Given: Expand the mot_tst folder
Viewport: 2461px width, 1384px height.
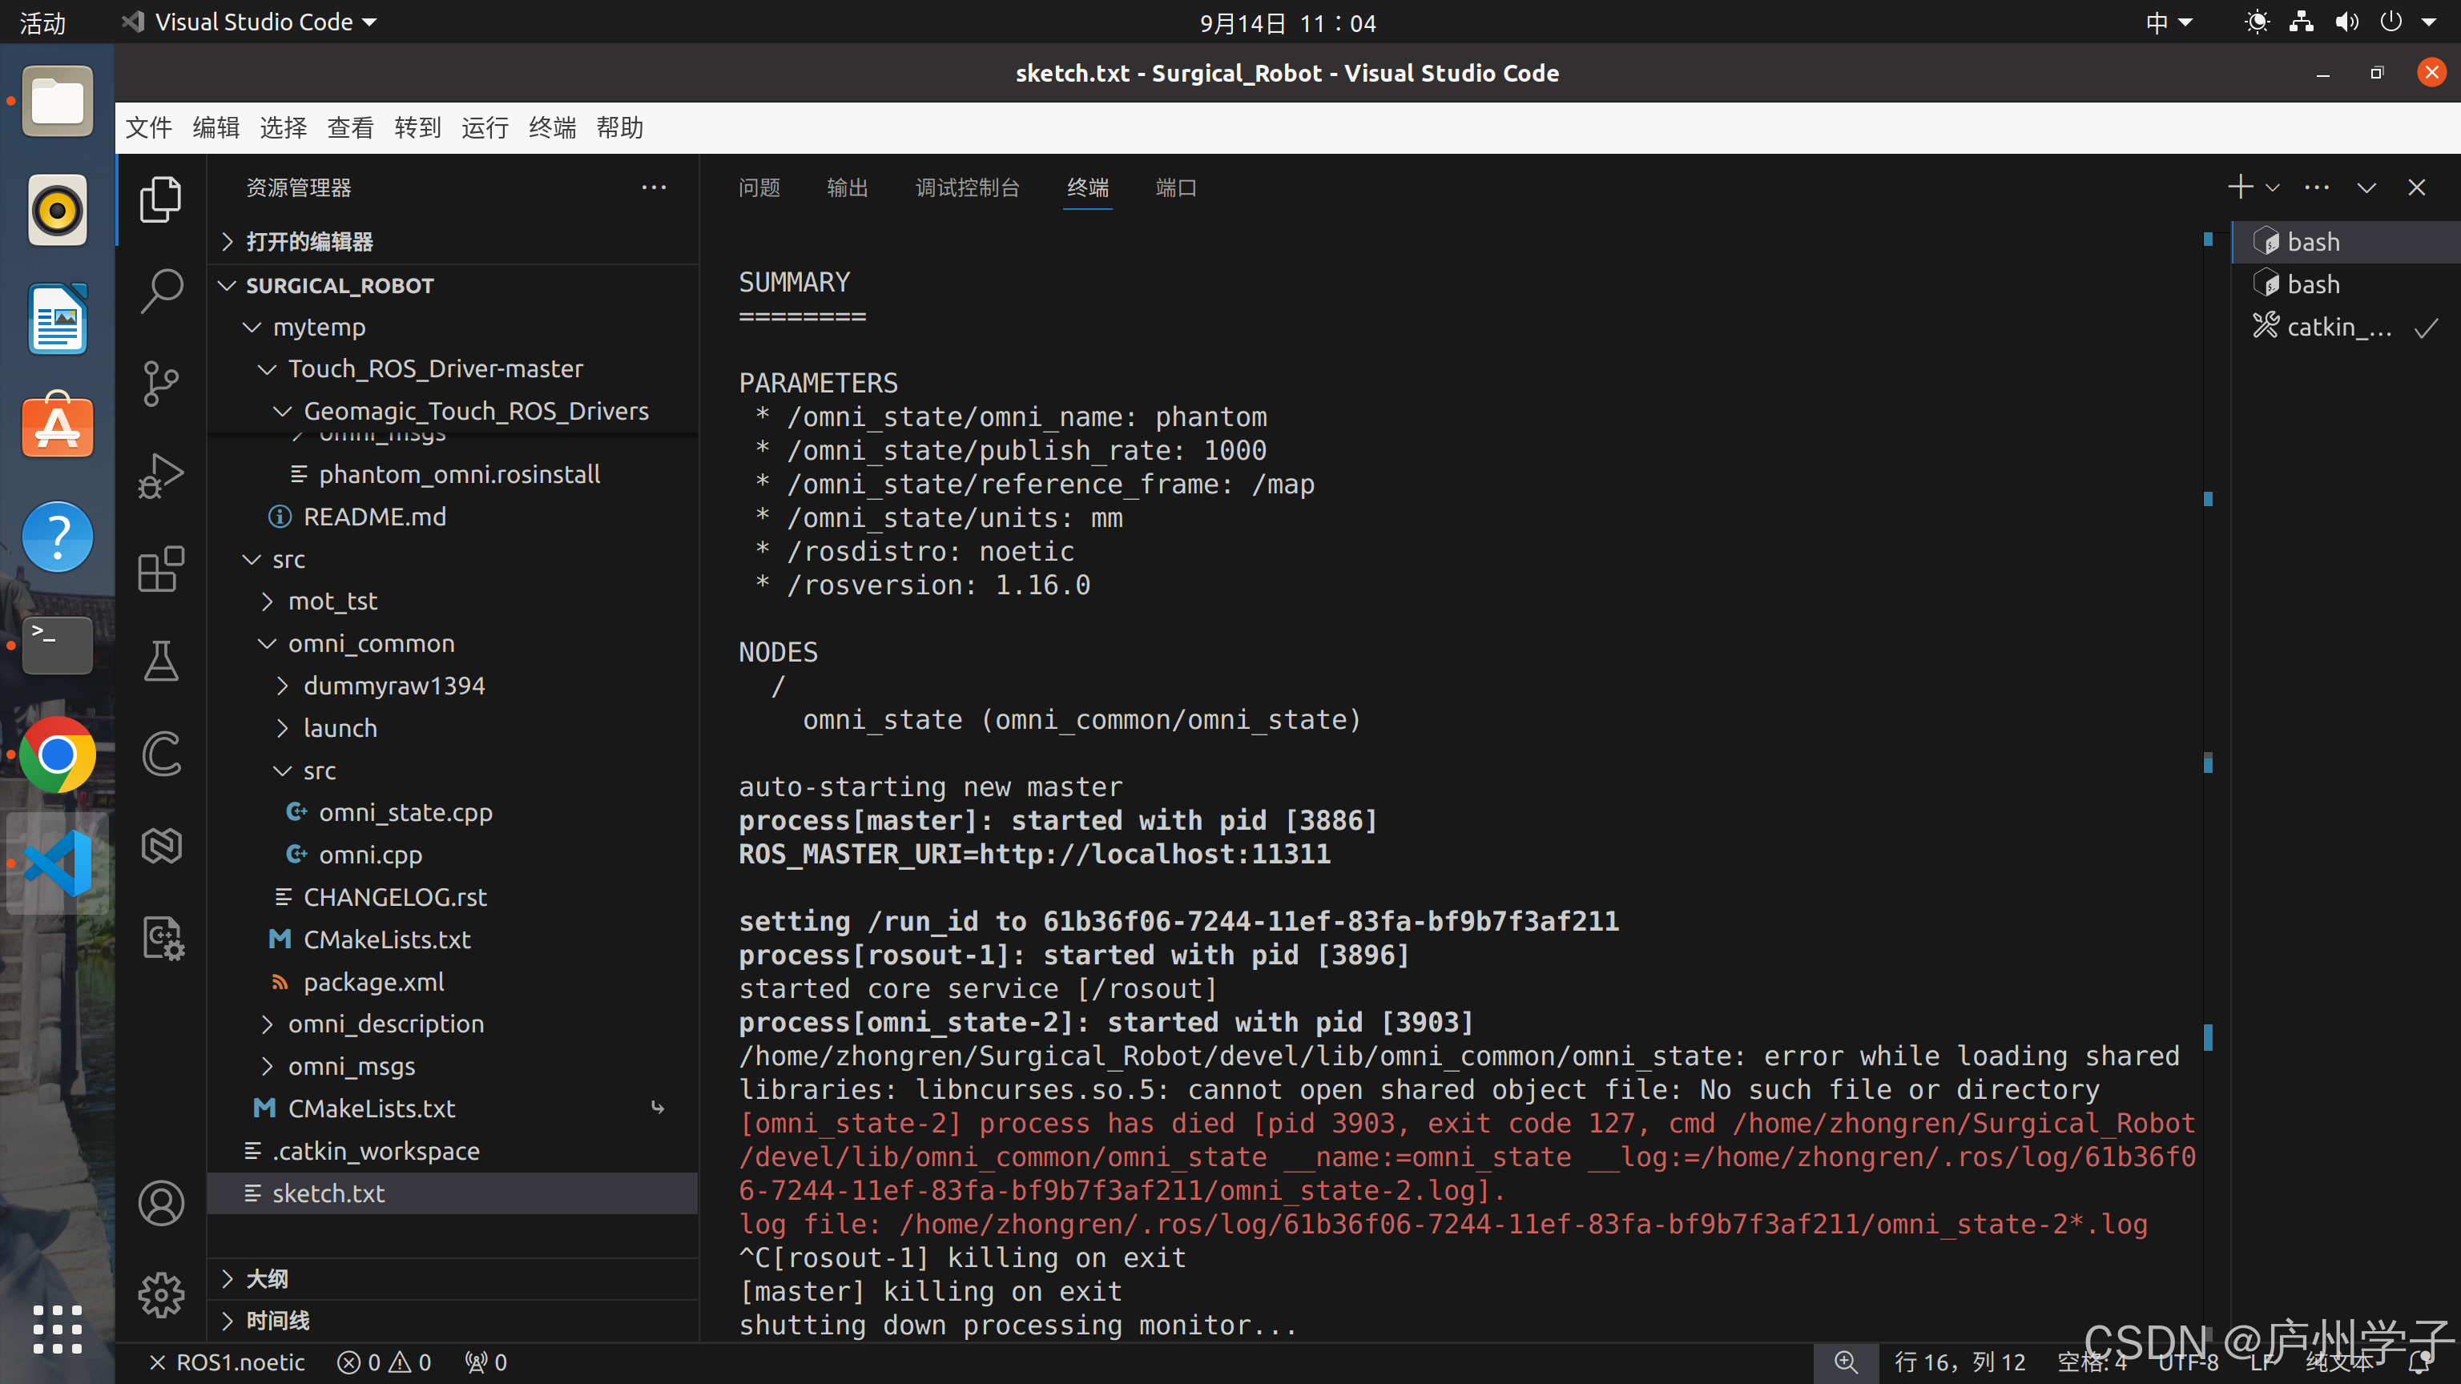Looking at the screenshot, I should tap(332, 601).
